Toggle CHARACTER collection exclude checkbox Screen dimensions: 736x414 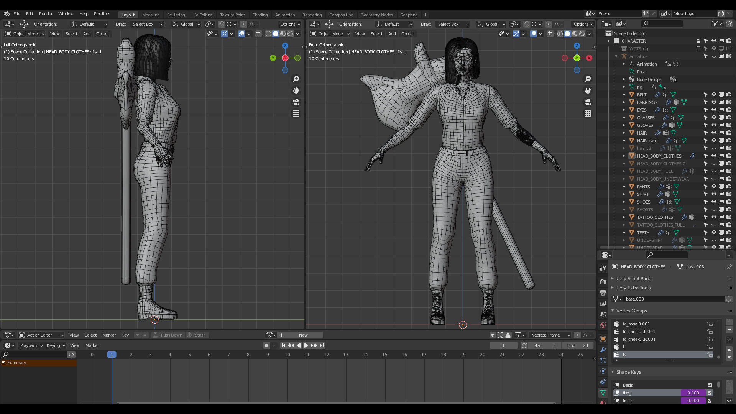click(x=698, y=41)
